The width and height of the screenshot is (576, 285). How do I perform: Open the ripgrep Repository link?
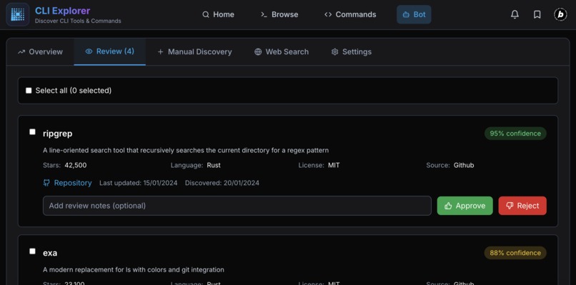point(68,183)
